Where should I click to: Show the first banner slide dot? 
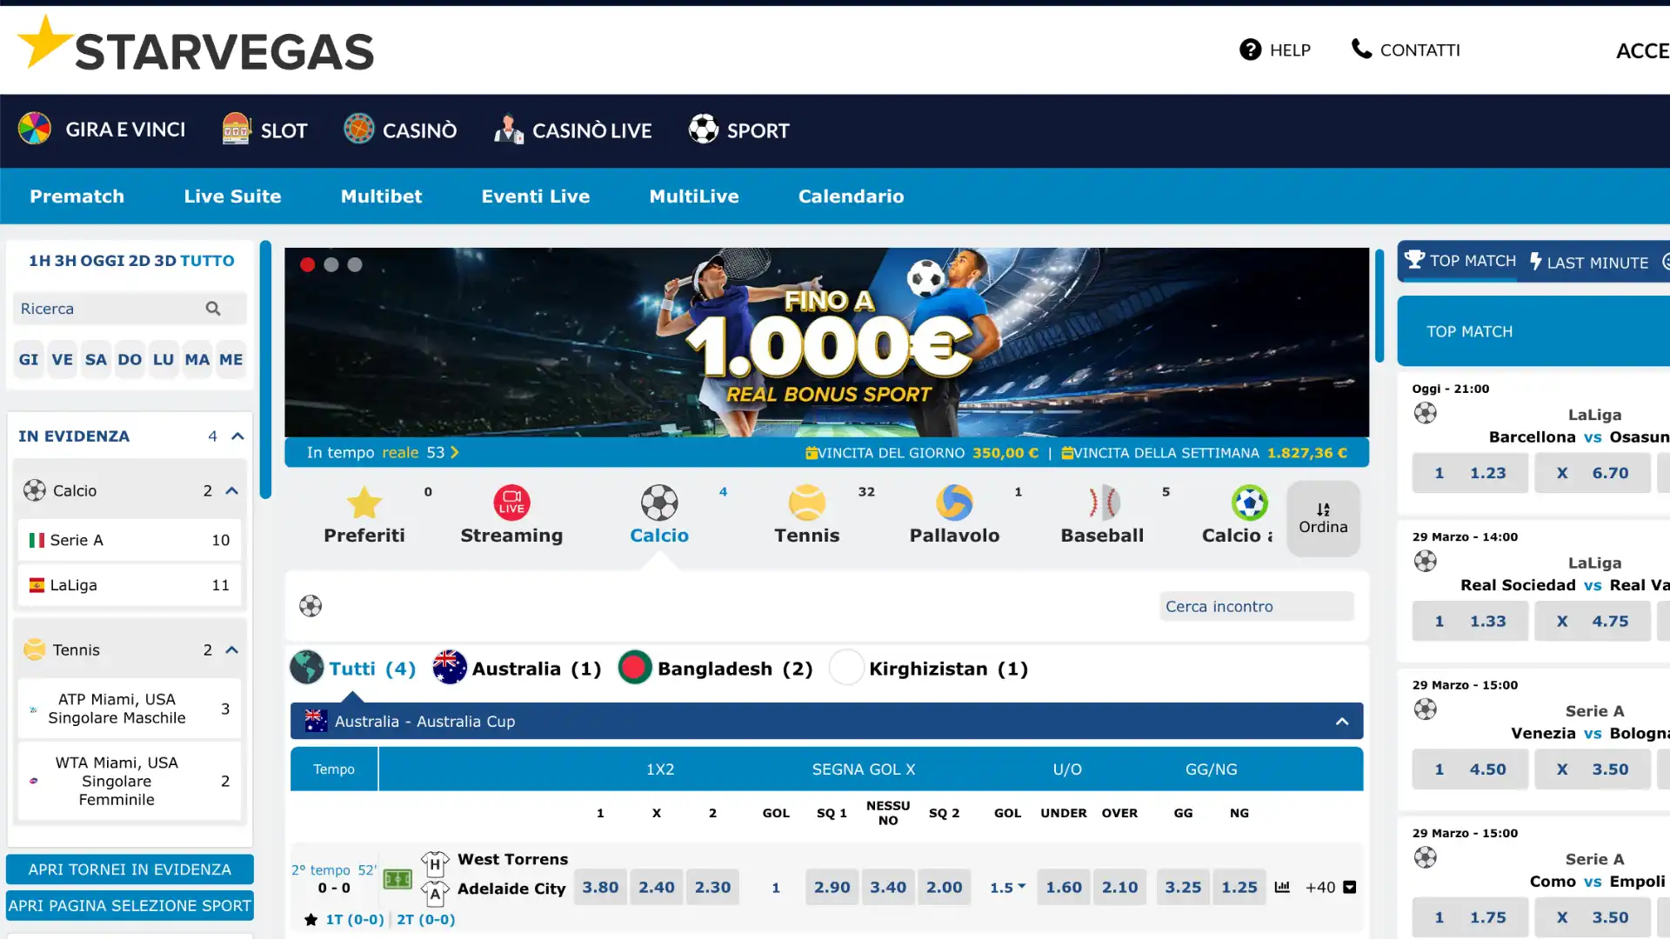(x=307, y=264)
